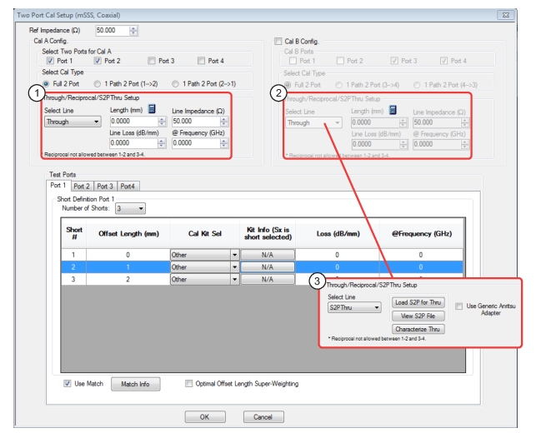Click Cal A Line Loss stepper arrows
Screen dimensions: 536x433
(162, 143)
